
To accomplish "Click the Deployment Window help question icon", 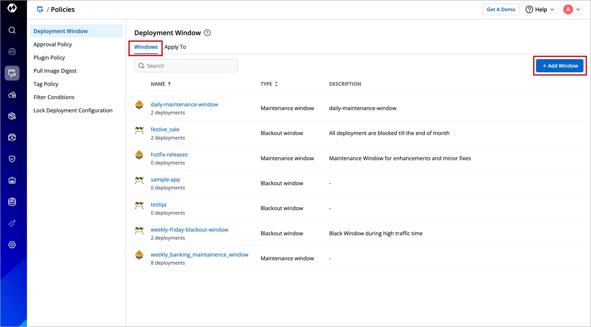I will pyautogui.click(x=207, y=33).
